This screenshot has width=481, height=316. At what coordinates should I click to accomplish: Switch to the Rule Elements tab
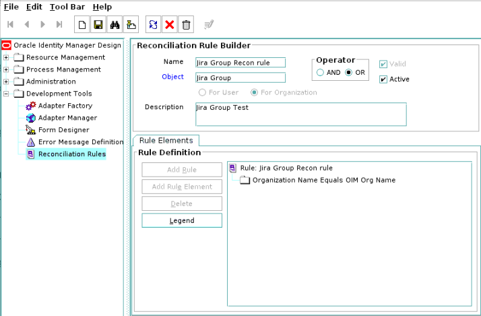(166, 141)
